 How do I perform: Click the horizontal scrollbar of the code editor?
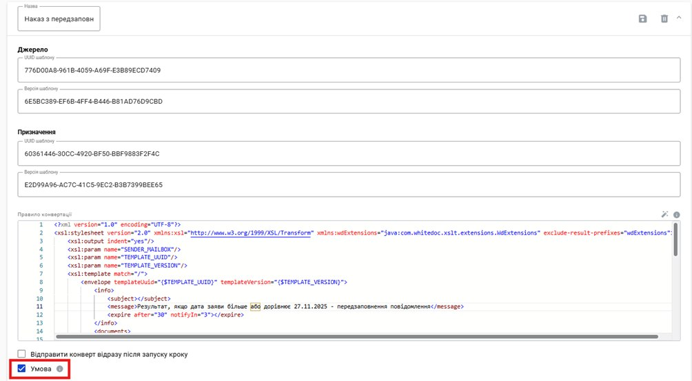(x=356, y=336)
